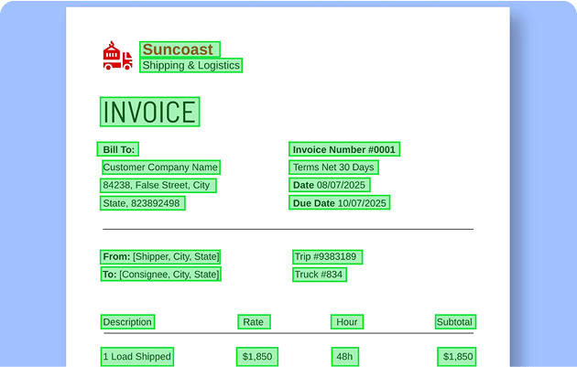
Task: Click the Bill To: label
Action: (x=118, y=149)
